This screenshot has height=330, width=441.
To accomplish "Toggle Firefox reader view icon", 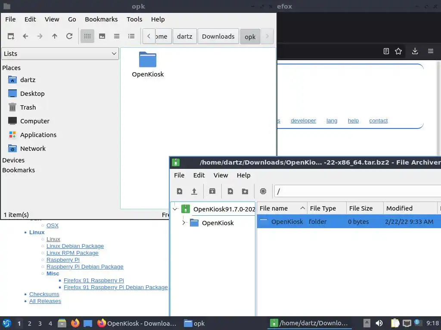I will coord(386,51).
